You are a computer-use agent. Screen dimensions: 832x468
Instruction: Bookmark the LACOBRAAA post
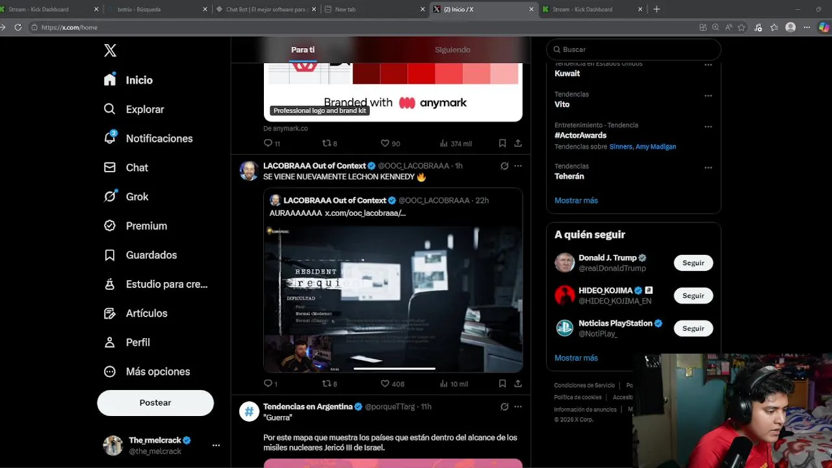point(502,383)
